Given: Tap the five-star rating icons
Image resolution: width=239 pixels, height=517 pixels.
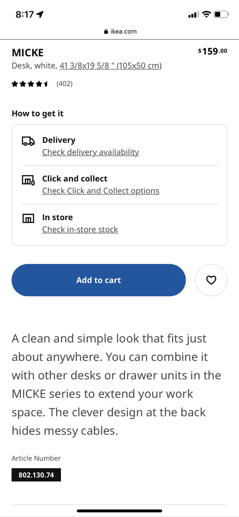Looking at the screenshot, I should 30,84.
